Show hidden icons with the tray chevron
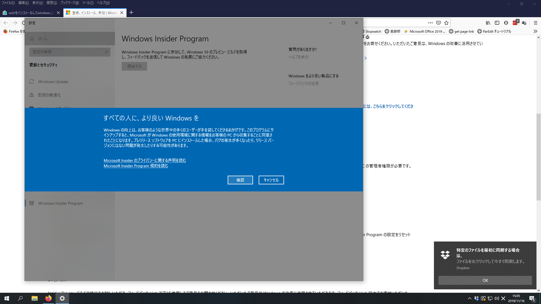 [x=469, y=298]
